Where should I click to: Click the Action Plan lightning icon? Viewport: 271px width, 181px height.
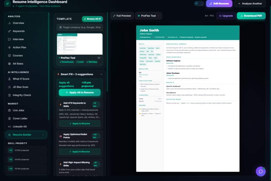9,48
